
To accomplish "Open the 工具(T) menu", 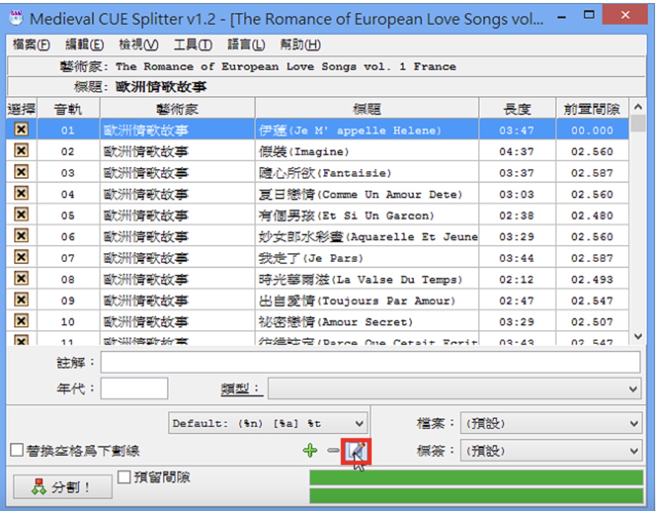I will point(192,45).
